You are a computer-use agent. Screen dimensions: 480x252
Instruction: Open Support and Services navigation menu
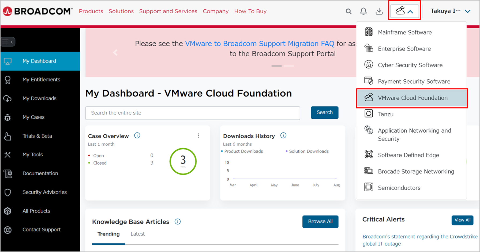(168, 11)
